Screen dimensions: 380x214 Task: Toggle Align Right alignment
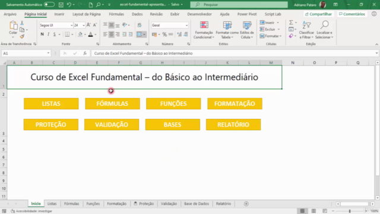(118, 34)
